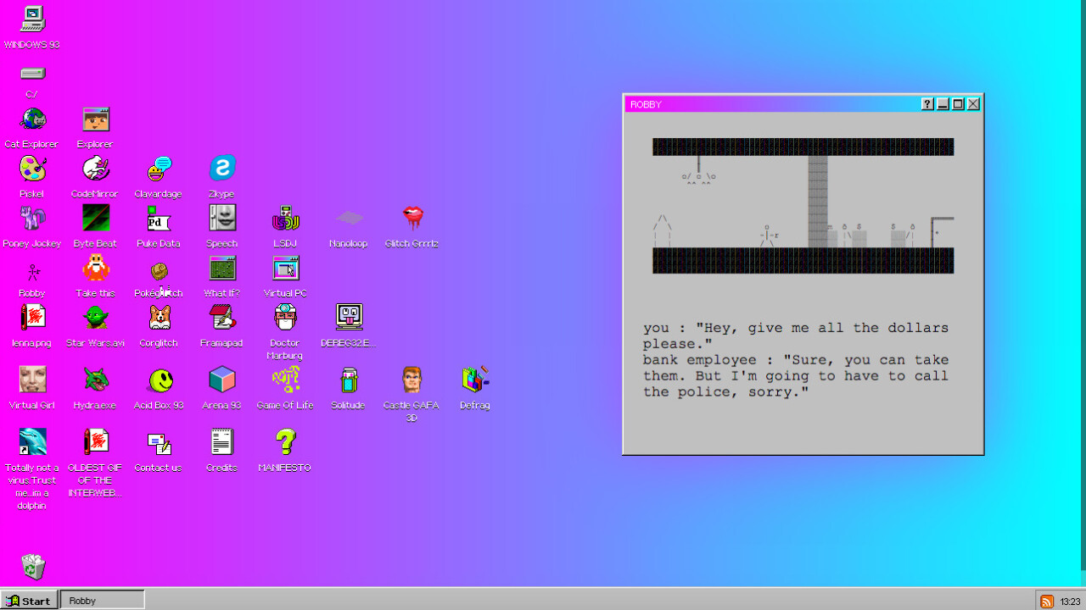Launch the Byte Beat icon
This screenshot has width=1086, height=610.
point(95,219)
